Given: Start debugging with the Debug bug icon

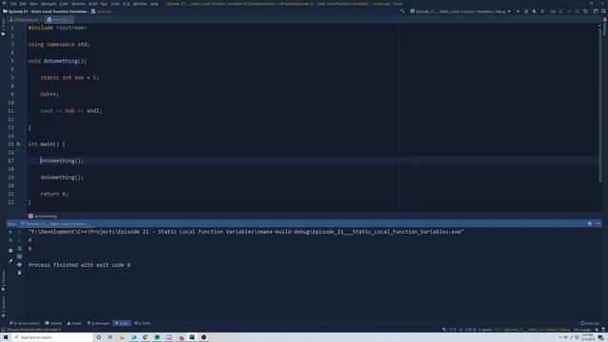Looking at the screenshot, I should point(526,11).
